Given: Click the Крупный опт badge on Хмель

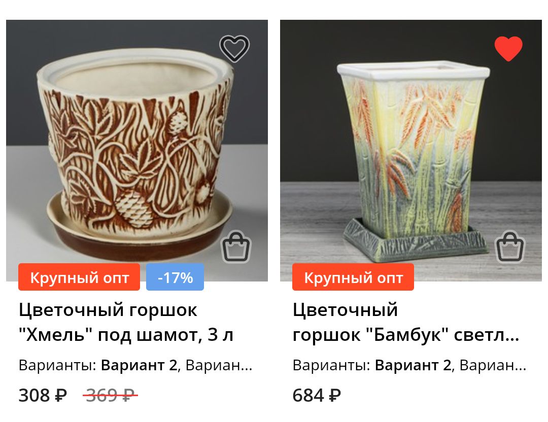Looking at the screenshot, I should point(79,277).
